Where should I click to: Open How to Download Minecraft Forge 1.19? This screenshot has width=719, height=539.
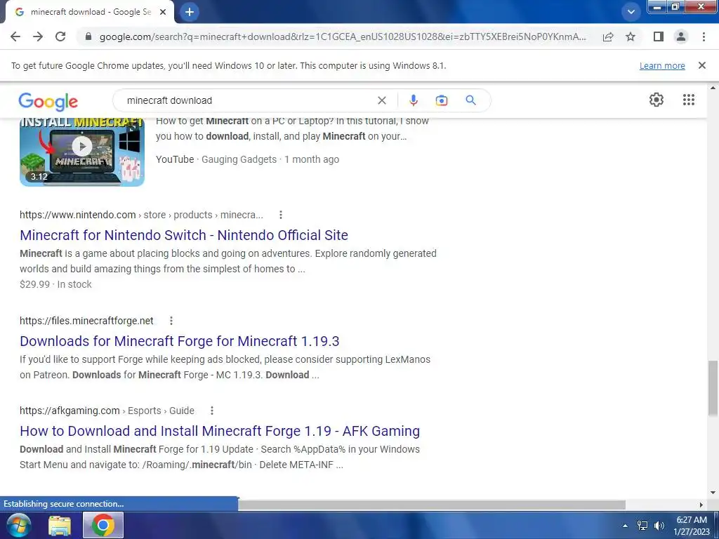point(220,431)
